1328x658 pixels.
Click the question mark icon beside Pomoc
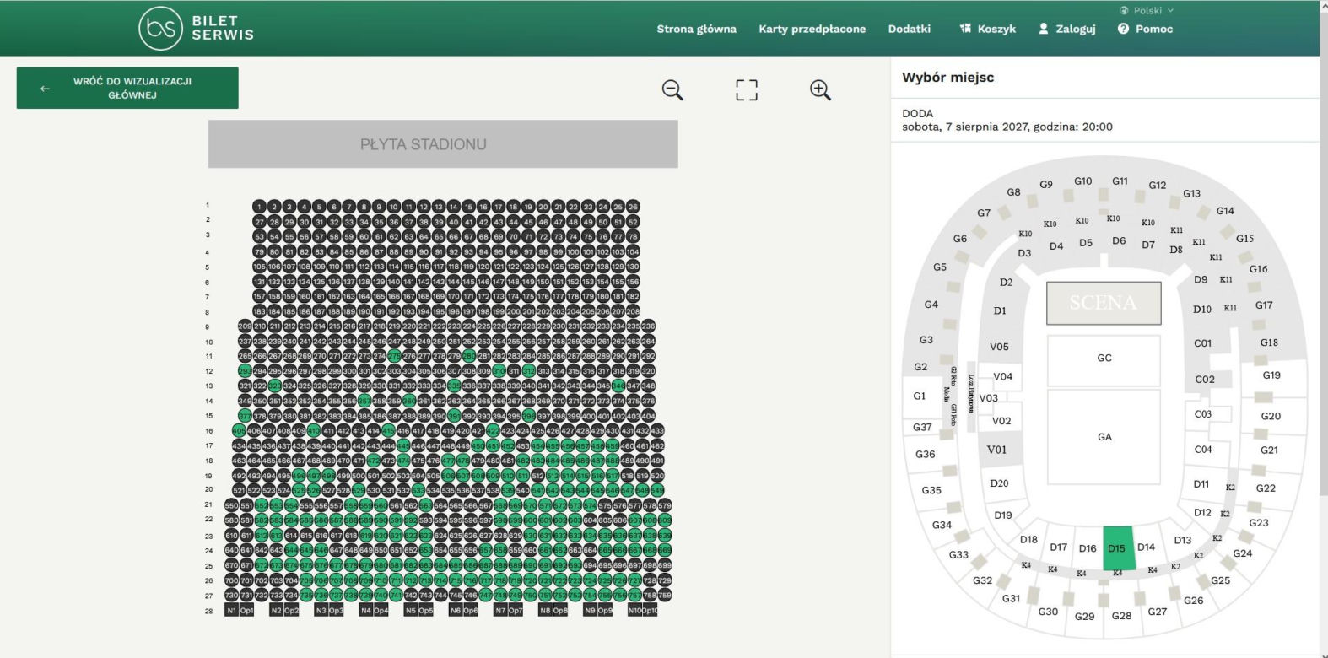point(1123,29)
